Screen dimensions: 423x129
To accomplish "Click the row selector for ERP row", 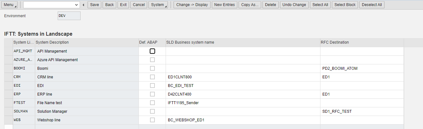I will tap(9, 94).
